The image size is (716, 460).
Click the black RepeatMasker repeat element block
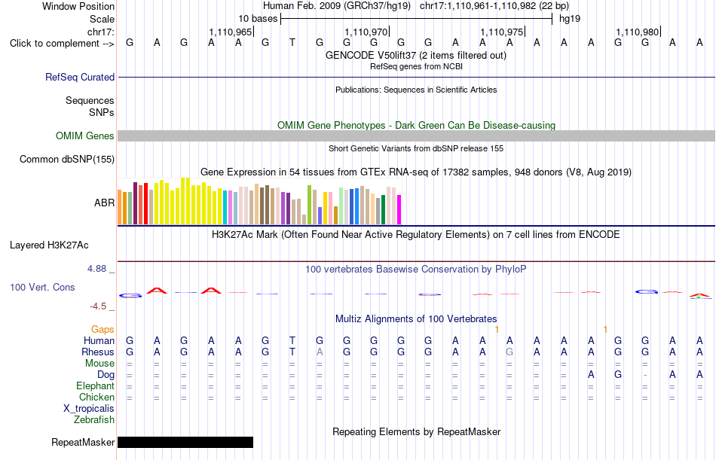[x=185, y=442]
